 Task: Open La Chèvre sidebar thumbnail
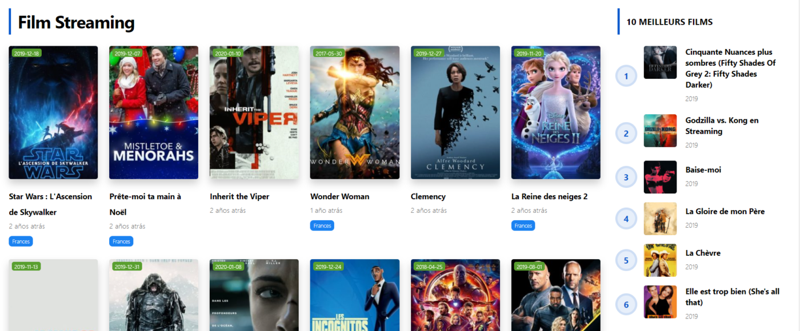[x=660, y=260]
